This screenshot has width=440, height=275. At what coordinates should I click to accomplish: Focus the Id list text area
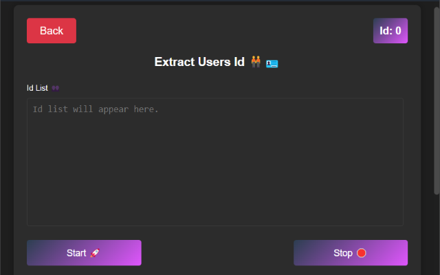[215, 162]
